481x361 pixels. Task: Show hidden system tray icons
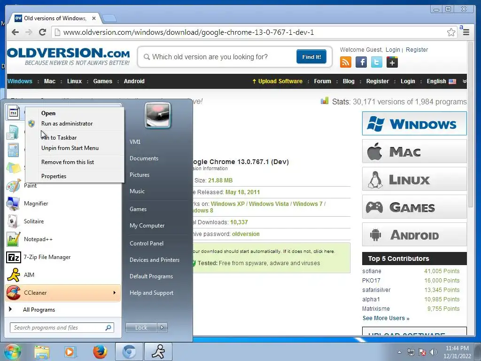pos(399,353)
